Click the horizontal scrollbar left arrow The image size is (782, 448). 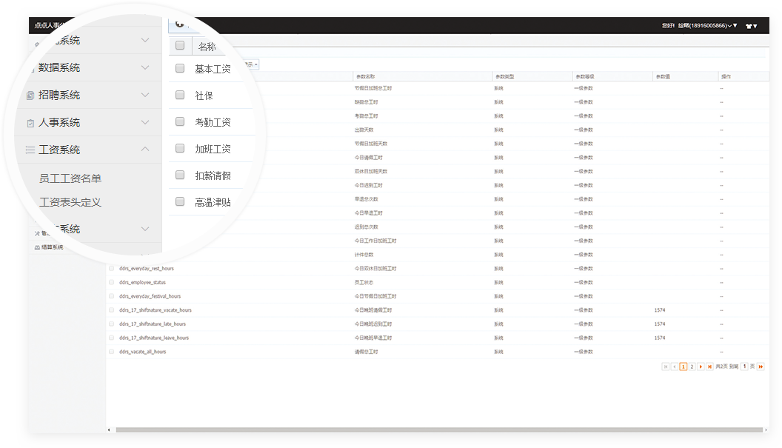[x=109, y=429]
